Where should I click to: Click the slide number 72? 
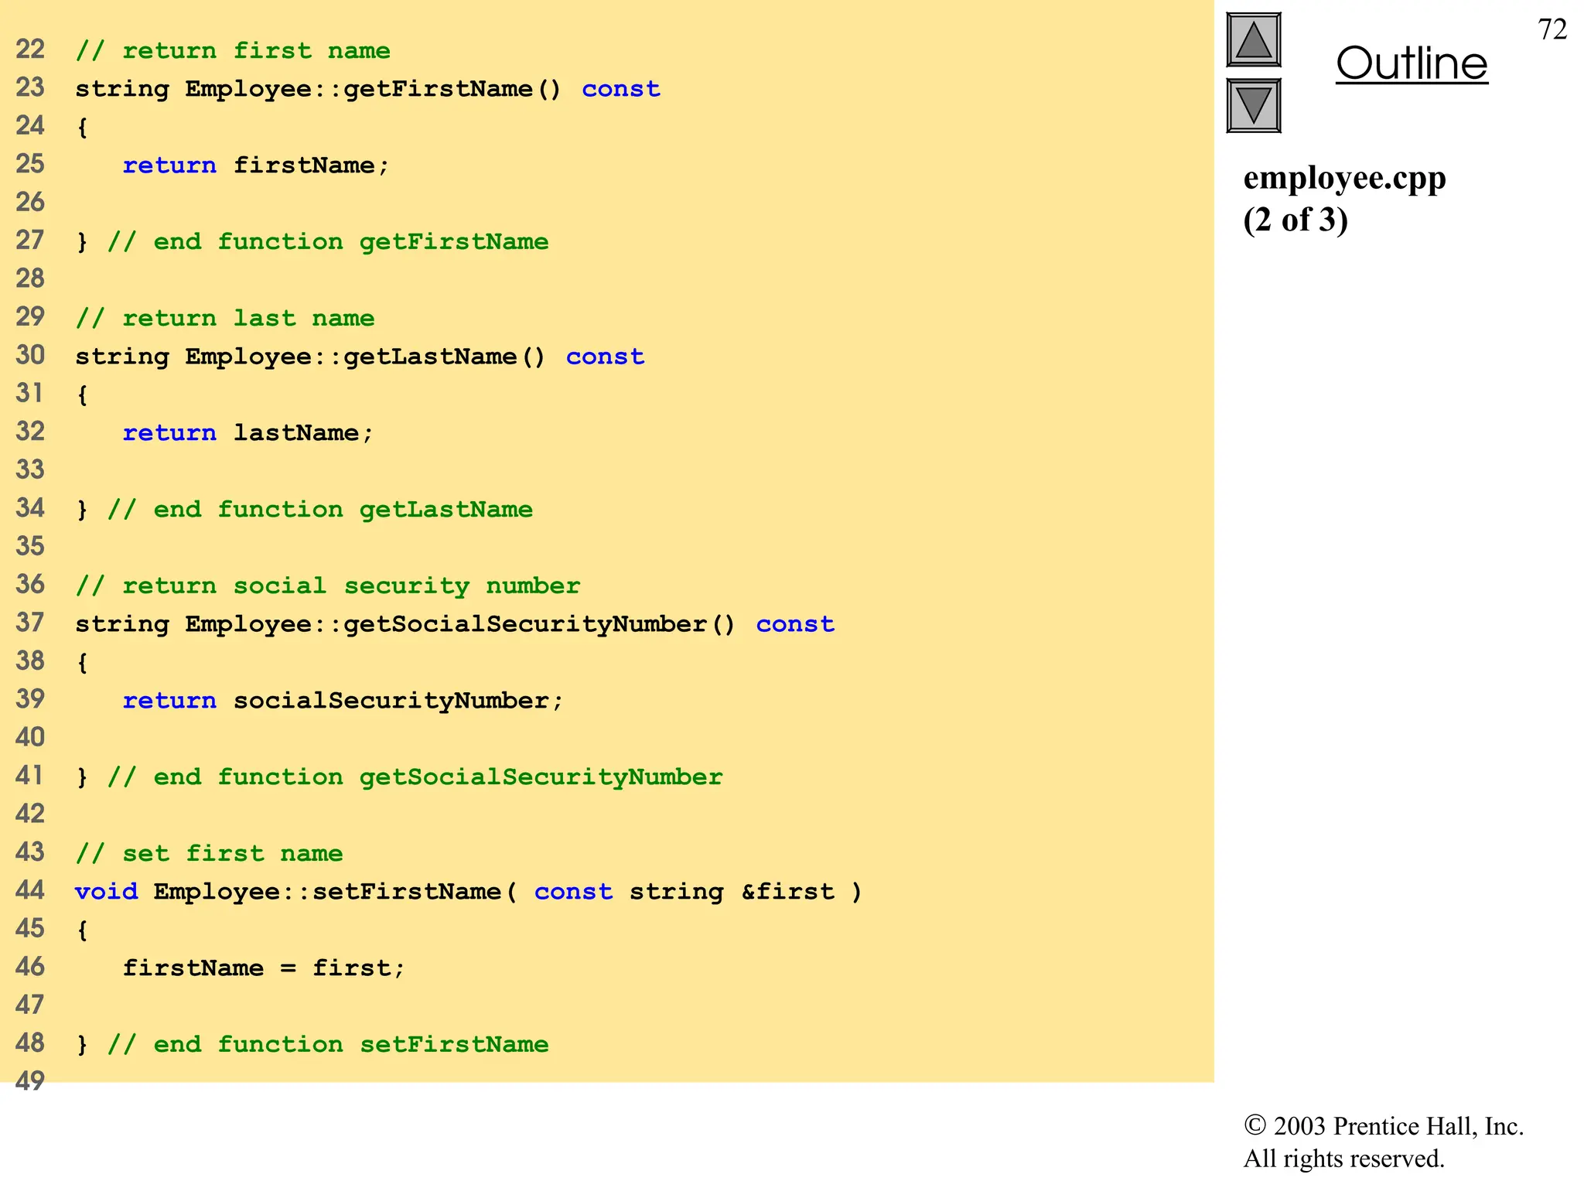point(1552,29)
